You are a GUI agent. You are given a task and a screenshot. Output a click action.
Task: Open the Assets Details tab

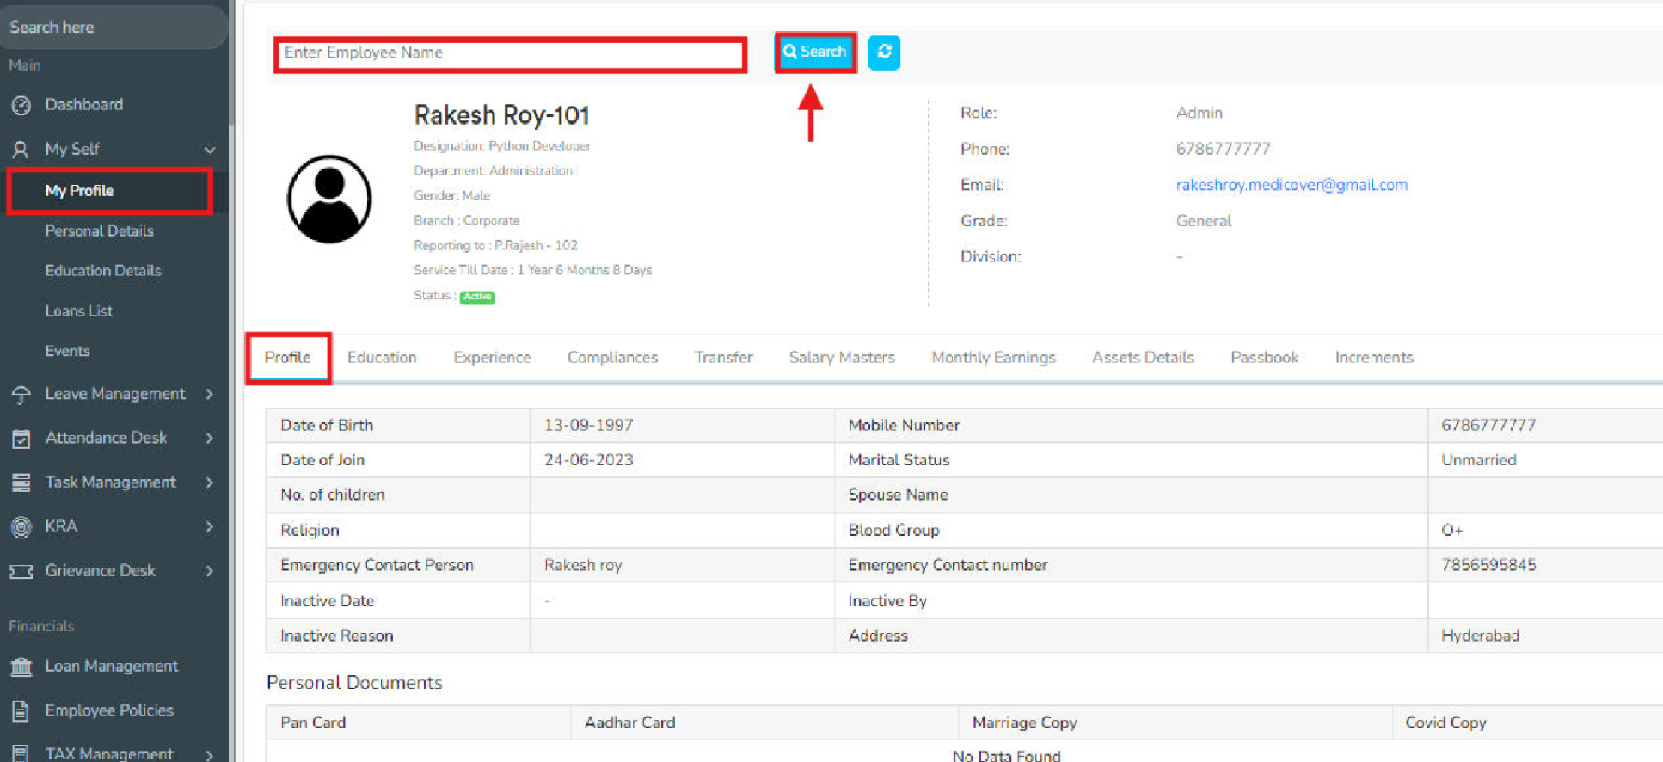(1143, 358)
